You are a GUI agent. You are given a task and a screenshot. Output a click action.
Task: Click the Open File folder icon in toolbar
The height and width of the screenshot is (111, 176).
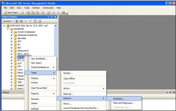coord(49,12)
